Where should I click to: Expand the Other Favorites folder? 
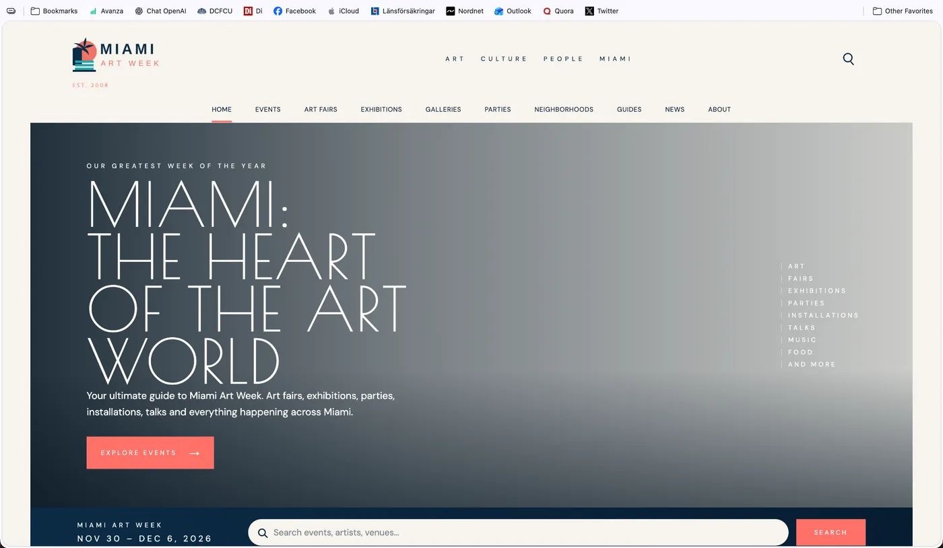click(903, 11)
